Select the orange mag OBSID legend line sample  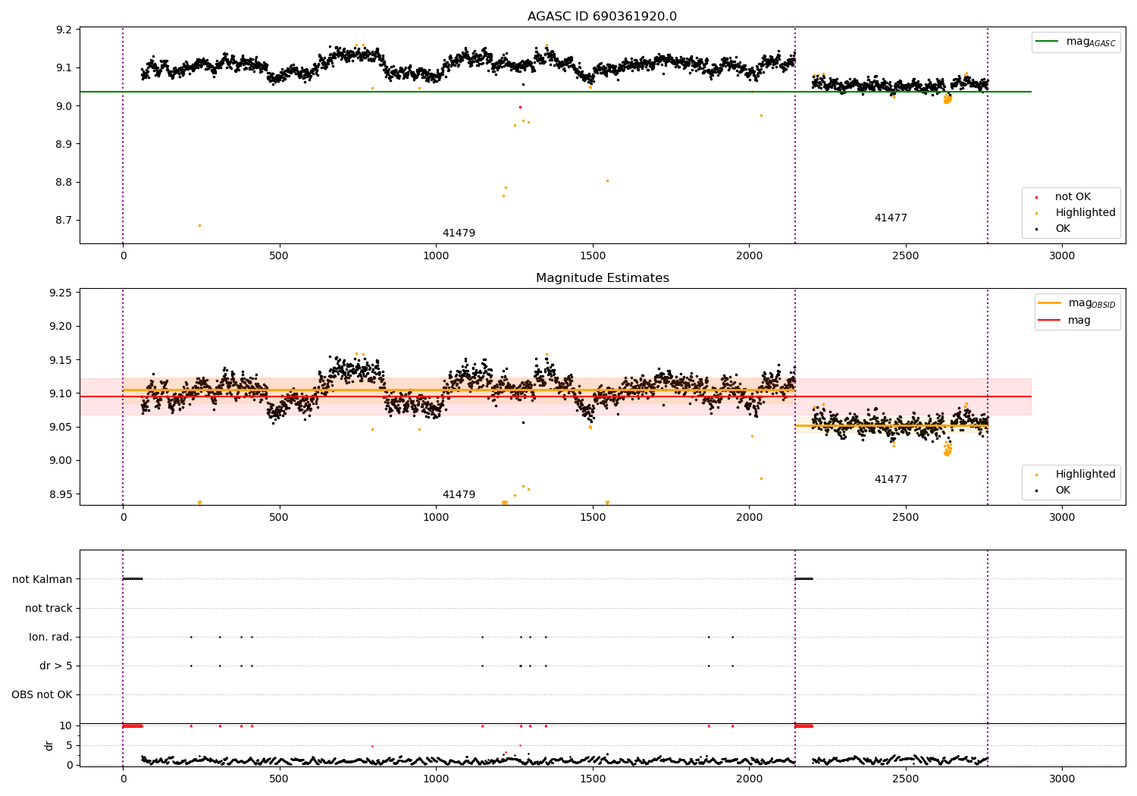(x=1050, y=303)
